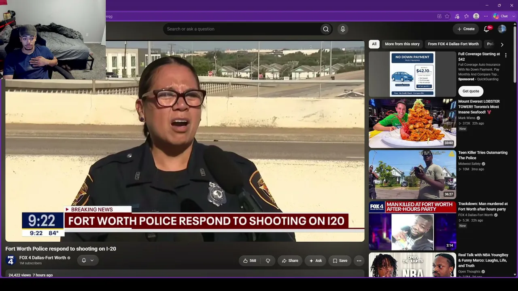Viewport: 518px width, 291px height.
Task: Click the Ask button under the video
Action: (x=315, y=261)
